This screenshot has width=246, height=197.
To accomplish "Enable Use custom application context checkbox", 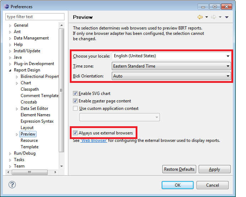I will [75, 108].
